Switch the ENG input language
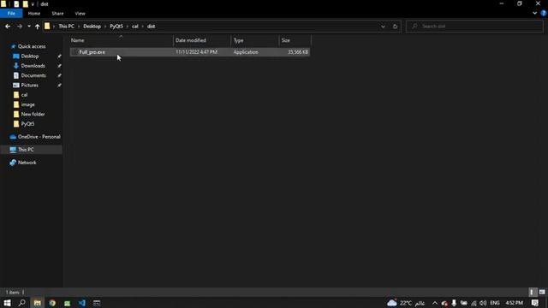 point(495,303)
